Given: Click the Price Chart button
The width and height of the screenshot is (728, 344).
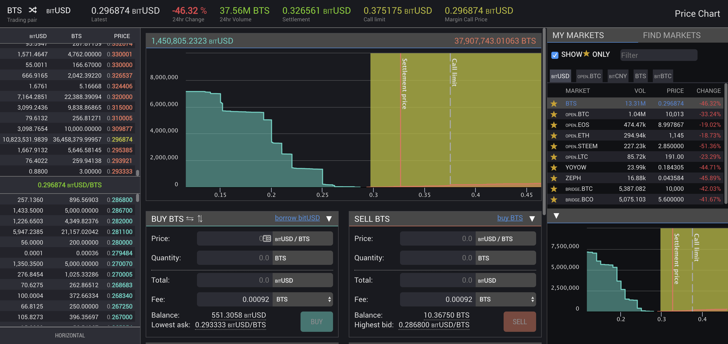Looking at the screenshot, I should click(697, 13).
